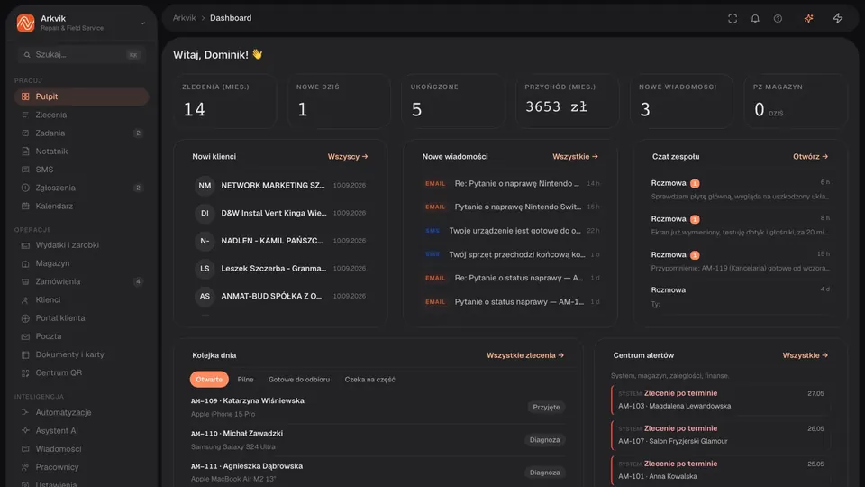
Task: Click the Magazyn sidebar icon
Action: (x=25, y=263)
